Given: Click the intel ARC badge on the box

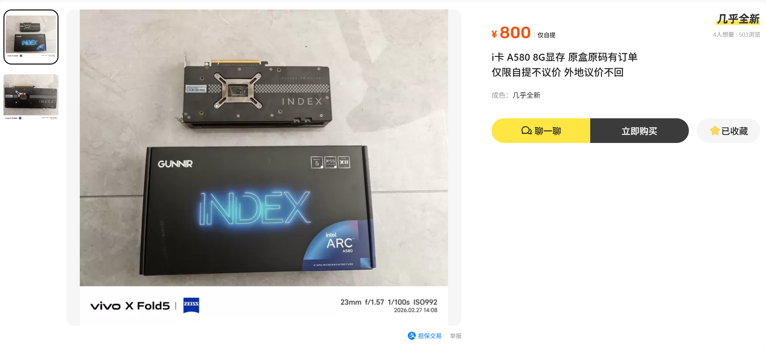Looking at the screenshot, I should pyautogui.click(x=339, y=243).
